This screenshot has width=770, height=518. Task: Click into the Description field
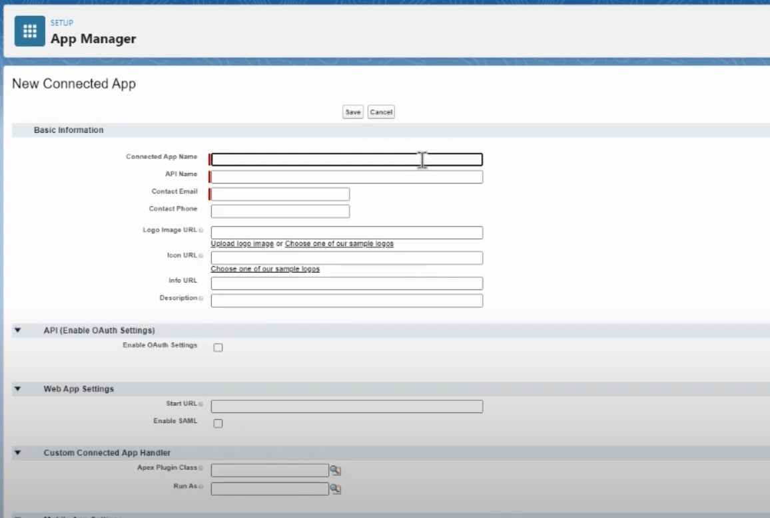coord(346,301)
